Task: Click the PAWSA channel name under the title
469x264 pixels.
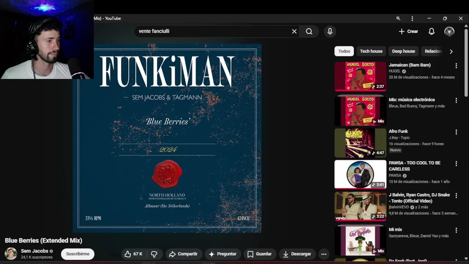Action: pos(395,176)
